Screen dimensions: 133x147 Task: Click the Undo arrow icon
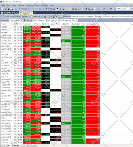33,9
